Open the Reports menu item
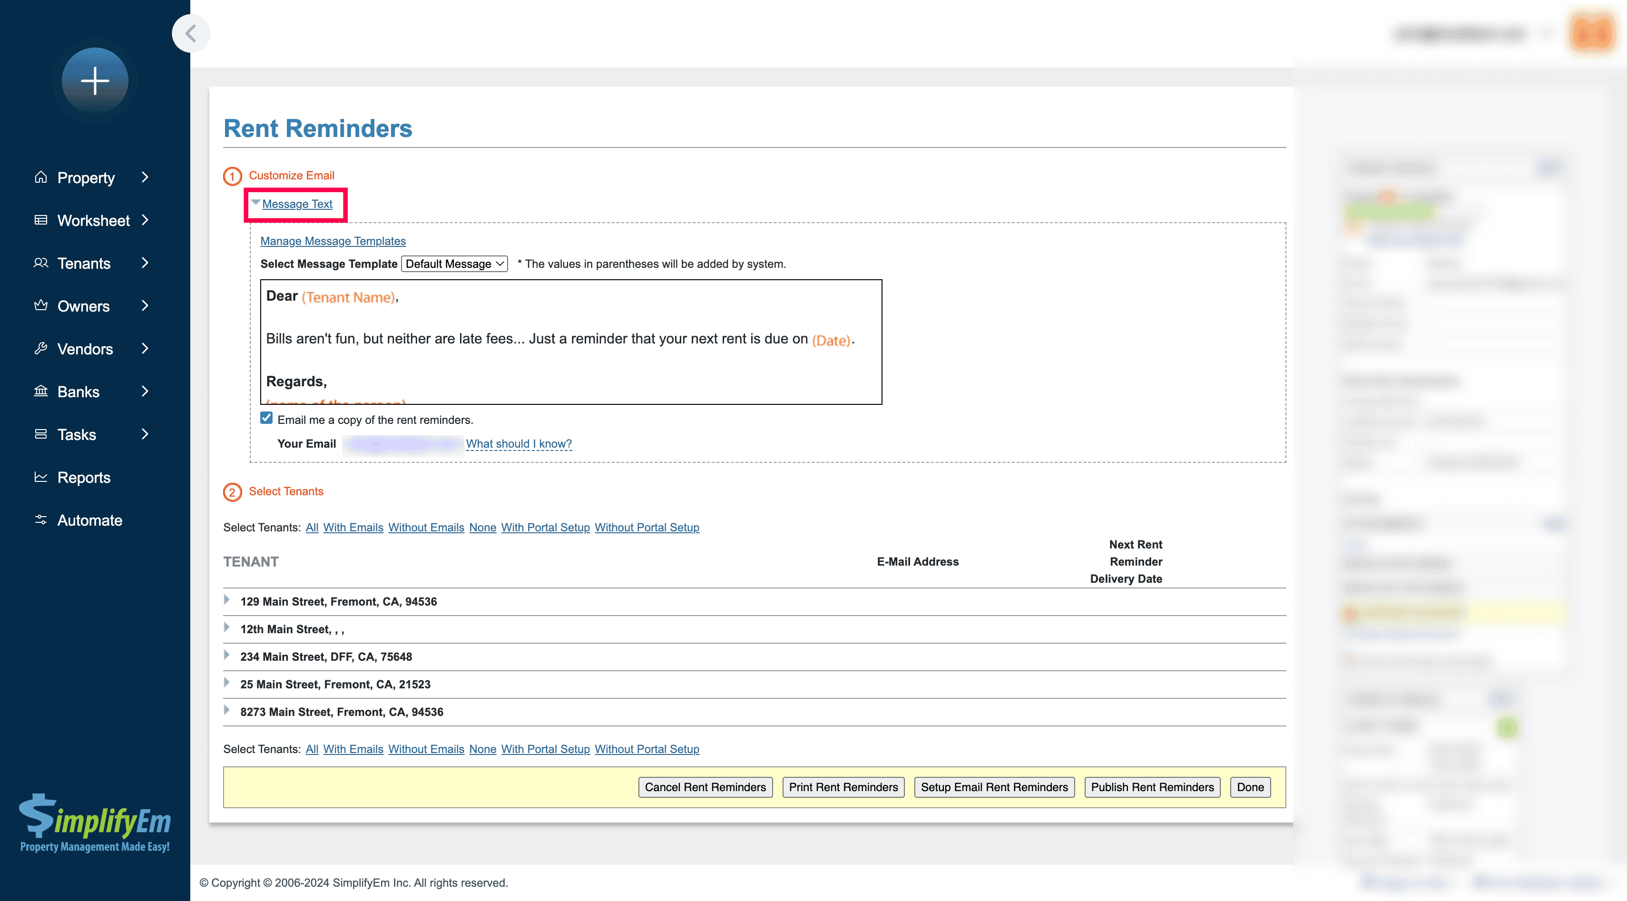Viewport: 1627px width, 901px height. (83, 477)
